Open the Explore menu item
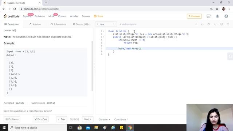Screen dimensions: 233x131 (x=27, y=16)
